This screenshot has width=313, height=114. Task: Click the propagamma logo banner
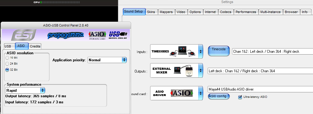coord(66,35)
